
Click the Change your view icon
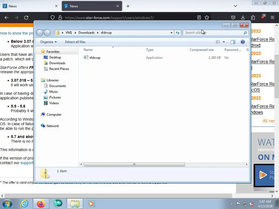tap(218, 42)
